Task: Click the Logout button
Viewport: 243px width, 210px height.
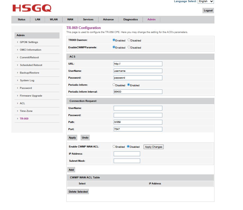Action: [208, 11]
